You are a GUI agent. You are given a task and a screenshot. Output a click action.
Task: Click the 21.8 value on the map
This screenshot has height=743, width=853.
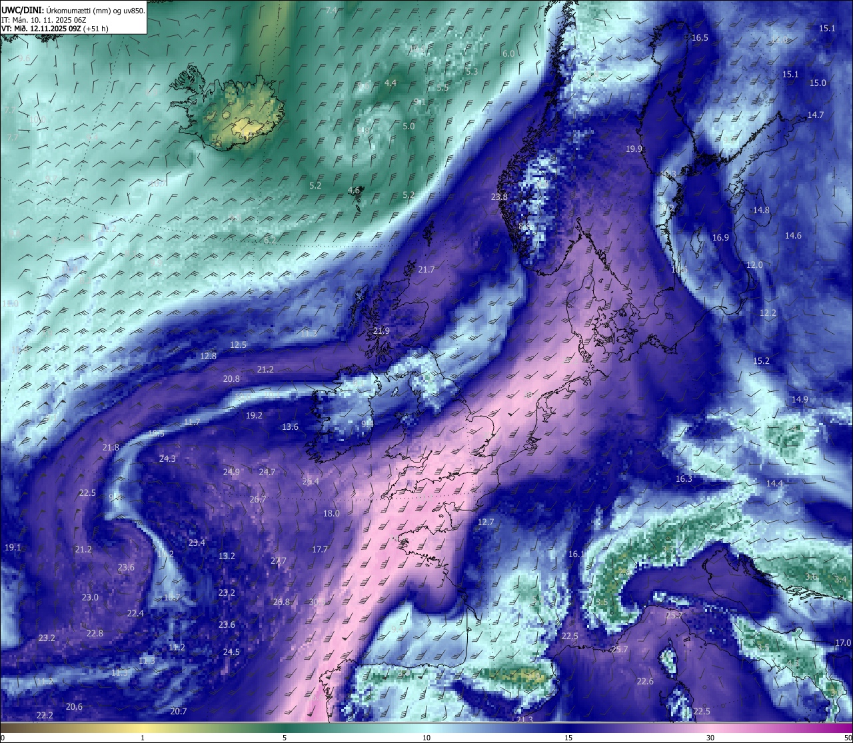coord(111,448)
